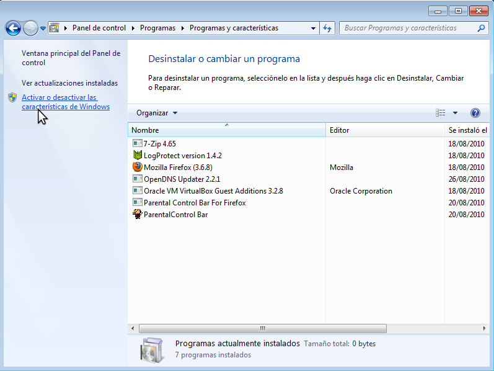This screenshot has width=494, height=371.
Task: Navigate to Programas breadcrumb
Action: (x=157, y=28)
